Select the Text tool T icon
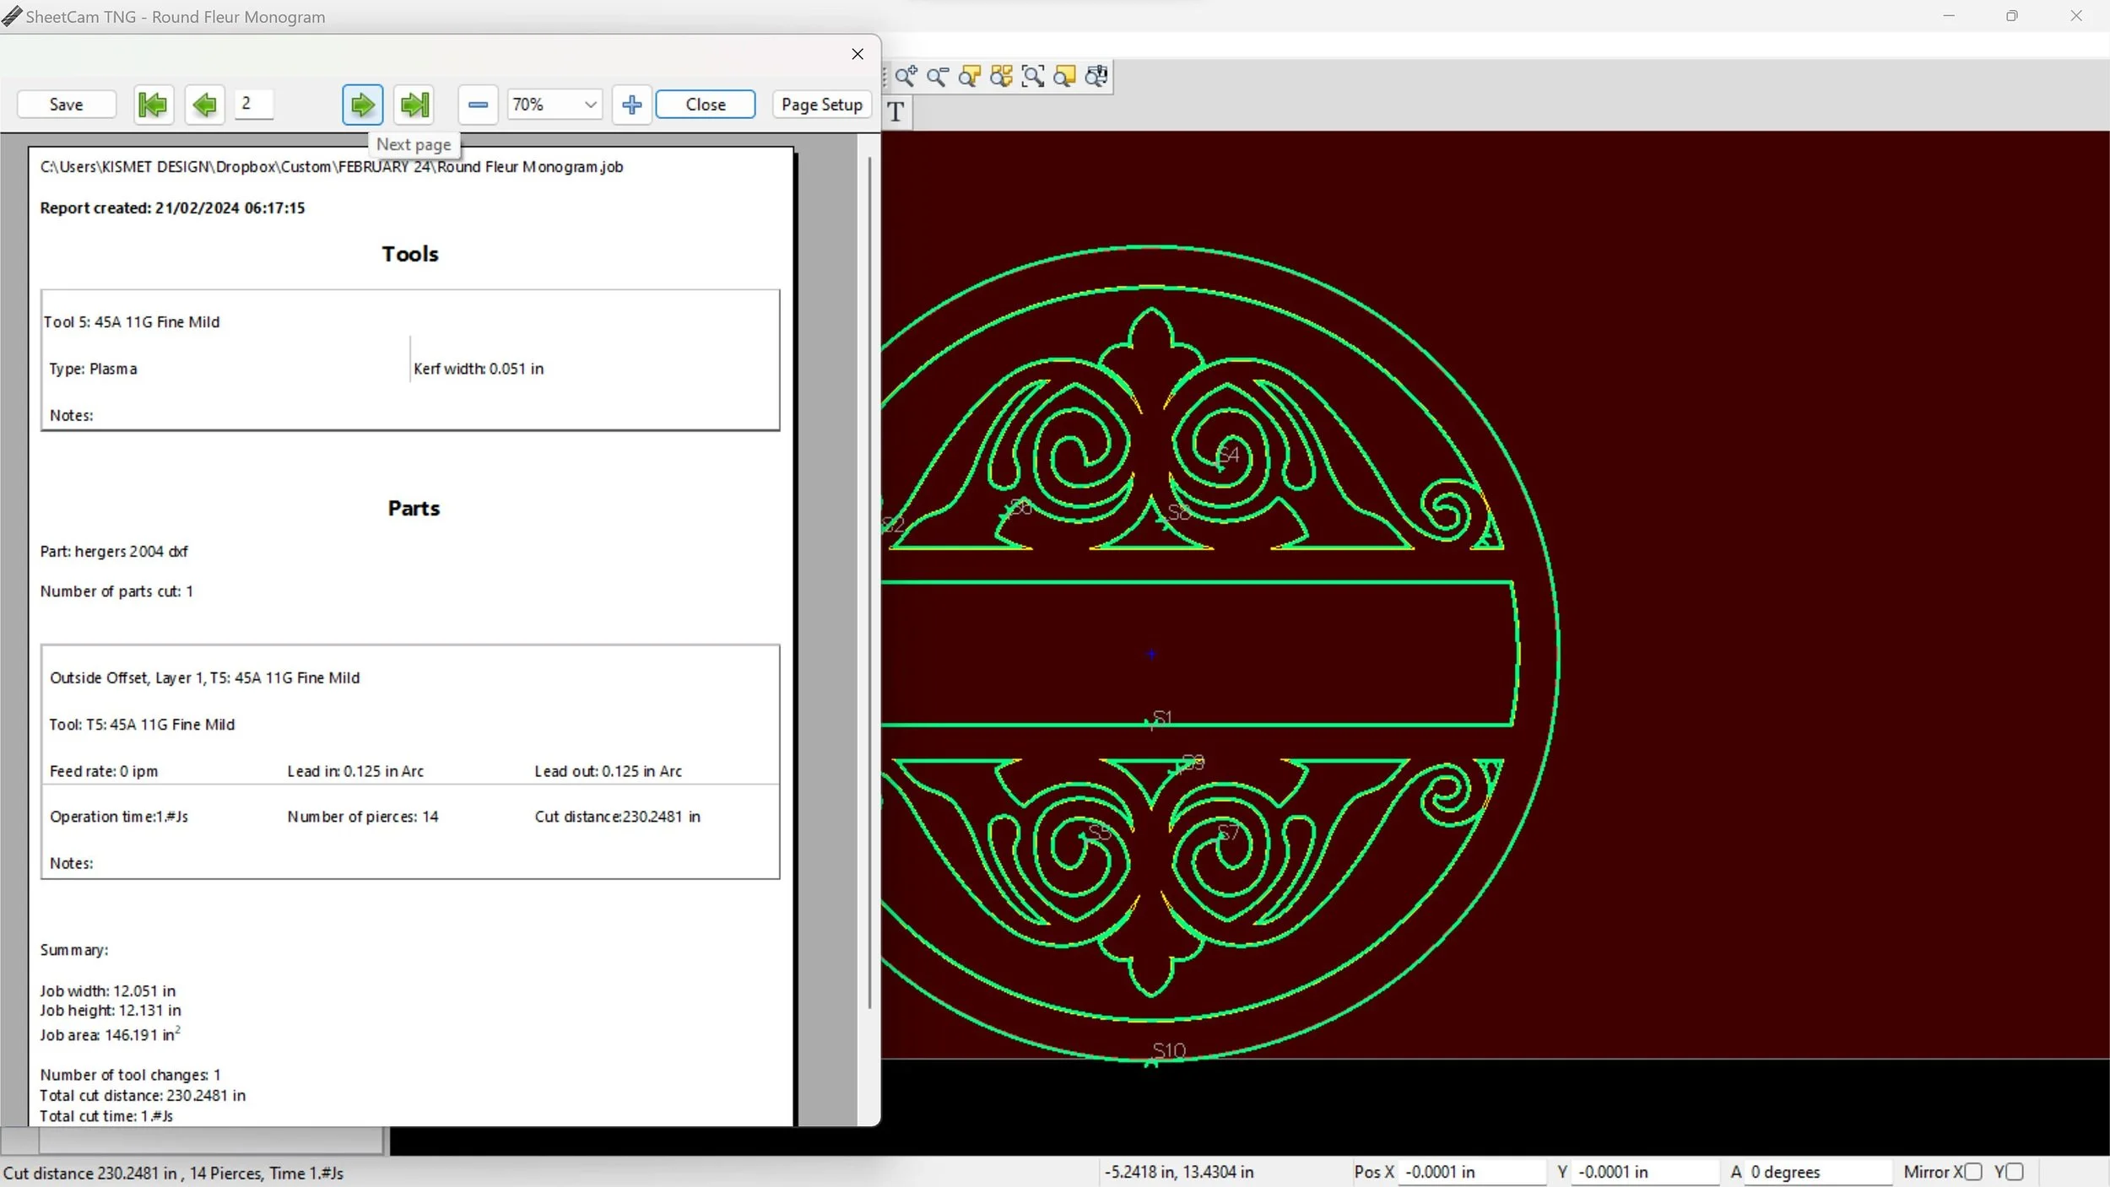This screenshot has width=2110, height=1187. (x=896, y=111)
